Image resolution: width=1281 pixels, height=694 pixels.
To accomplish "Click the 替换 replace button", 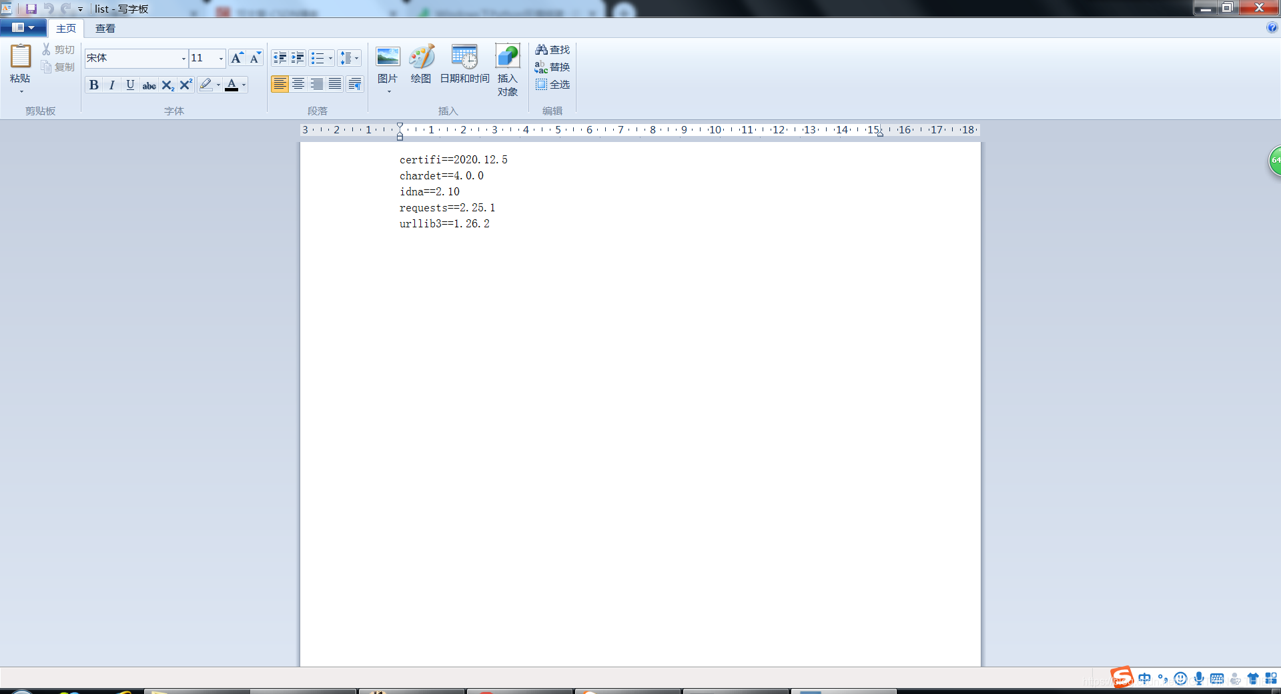I will click(552, 67).
